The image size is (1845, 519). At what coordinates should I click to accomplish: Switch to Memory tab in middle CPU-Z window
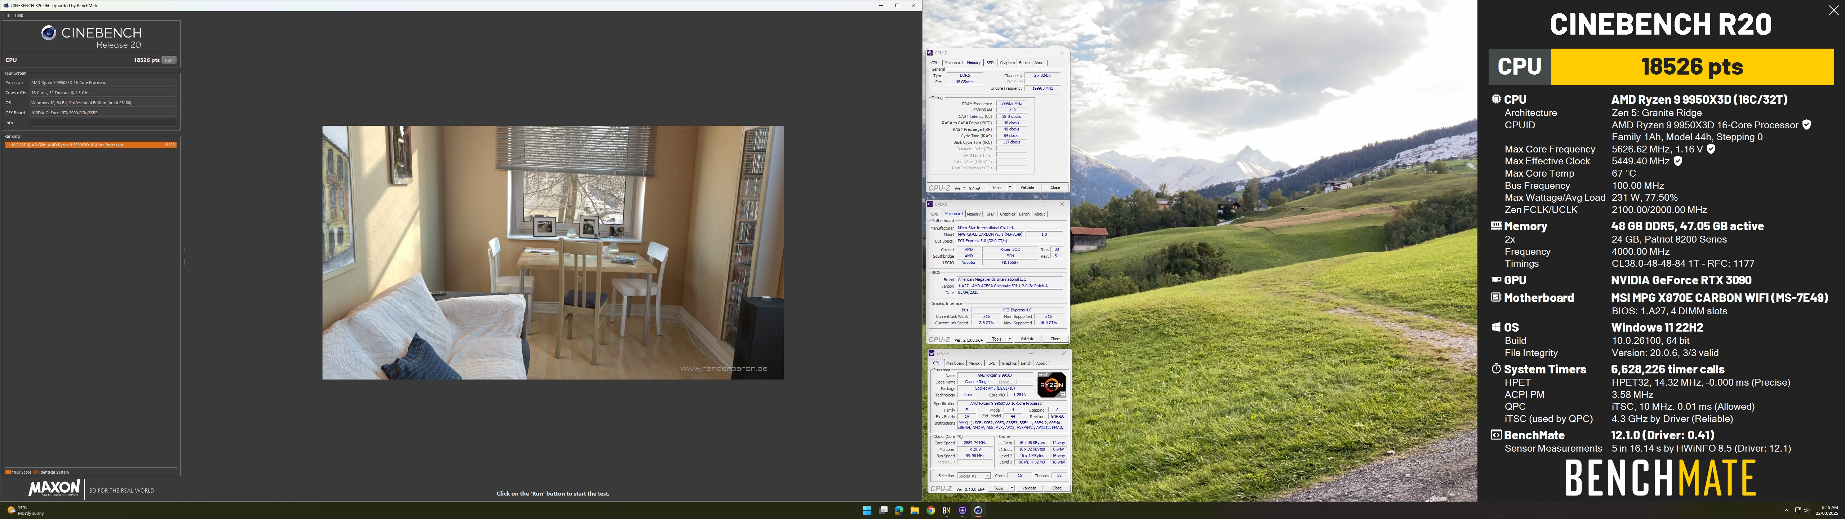973,214
